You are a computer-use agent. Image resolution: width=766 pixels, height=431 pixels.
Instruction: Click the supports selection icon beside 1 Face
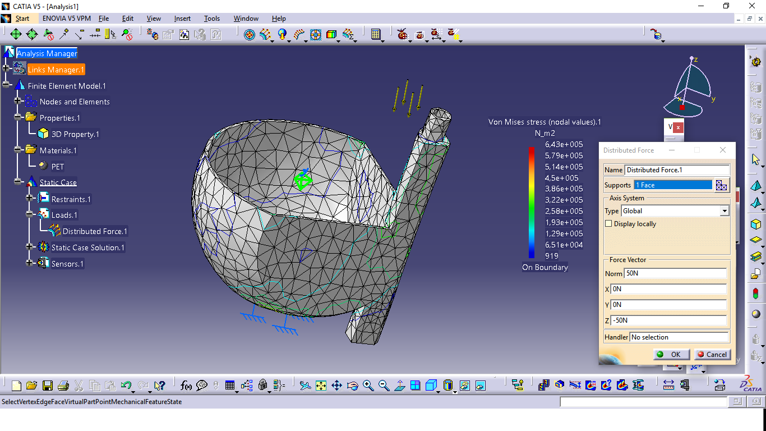[x=722, y=185]
